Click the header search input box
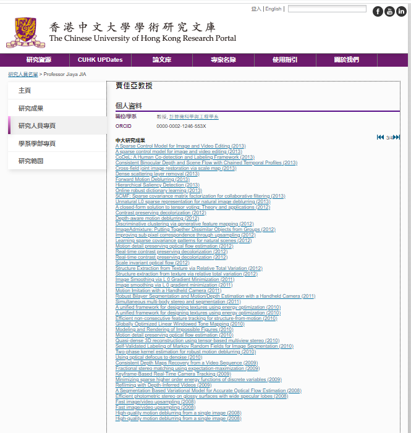 coord(327,9)
